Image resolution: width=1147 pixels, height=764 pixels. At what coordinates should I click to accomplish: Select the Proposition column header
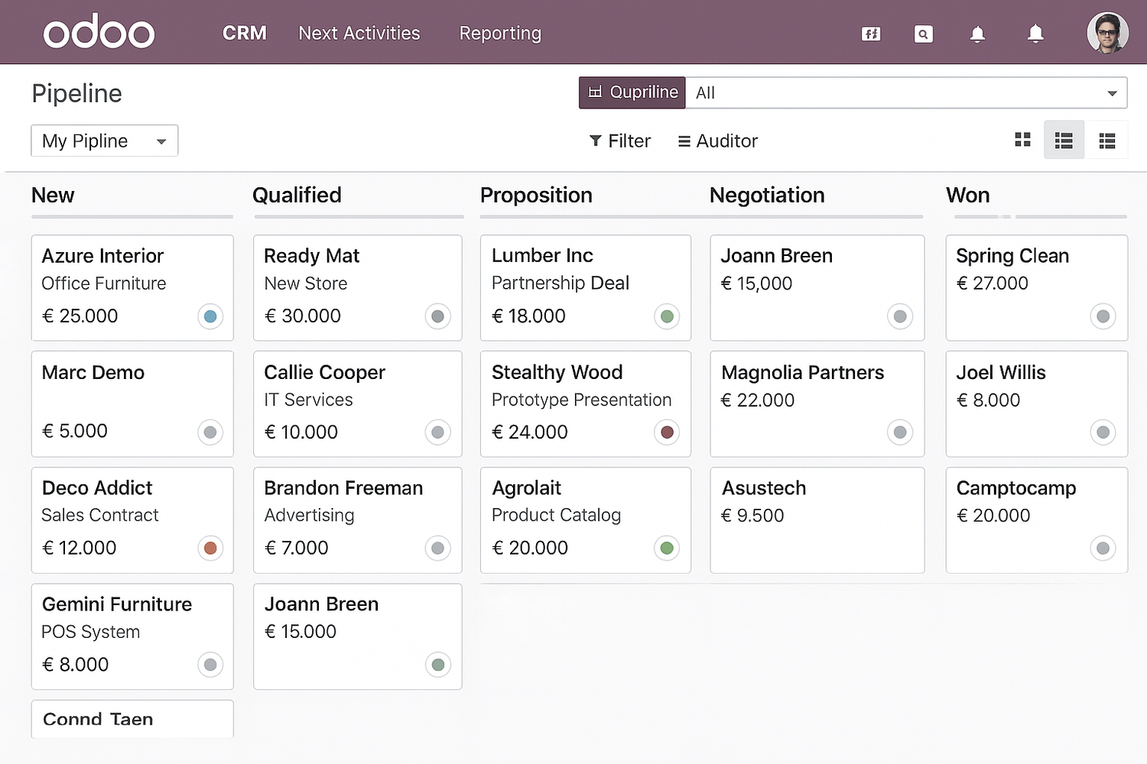coord(536,195)
